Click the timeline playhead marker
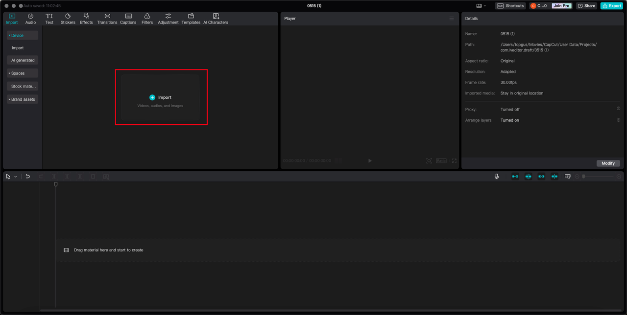This screenshot has width=627, height=315. pyautogui.click(x=56, y=184)
